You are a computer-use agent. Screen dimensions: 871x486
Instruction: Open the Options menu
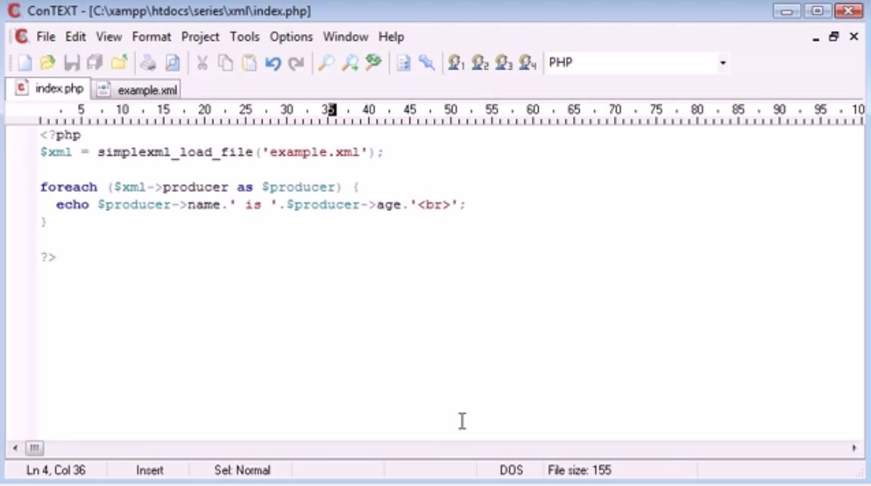coord(291,36)
